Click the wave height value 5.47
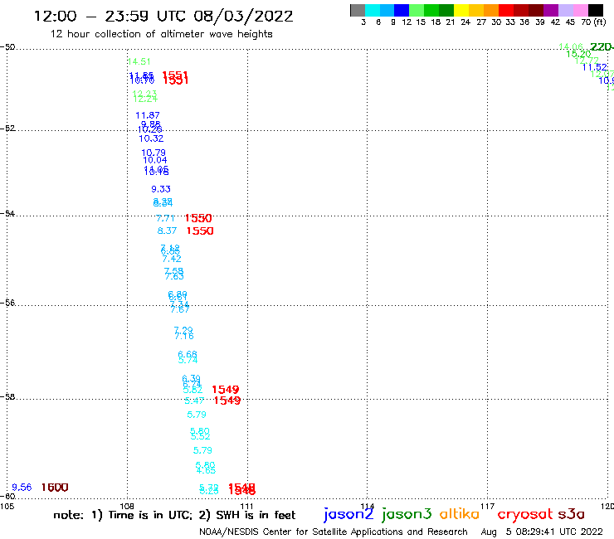The image size is (614, 539). pos(194,401)
